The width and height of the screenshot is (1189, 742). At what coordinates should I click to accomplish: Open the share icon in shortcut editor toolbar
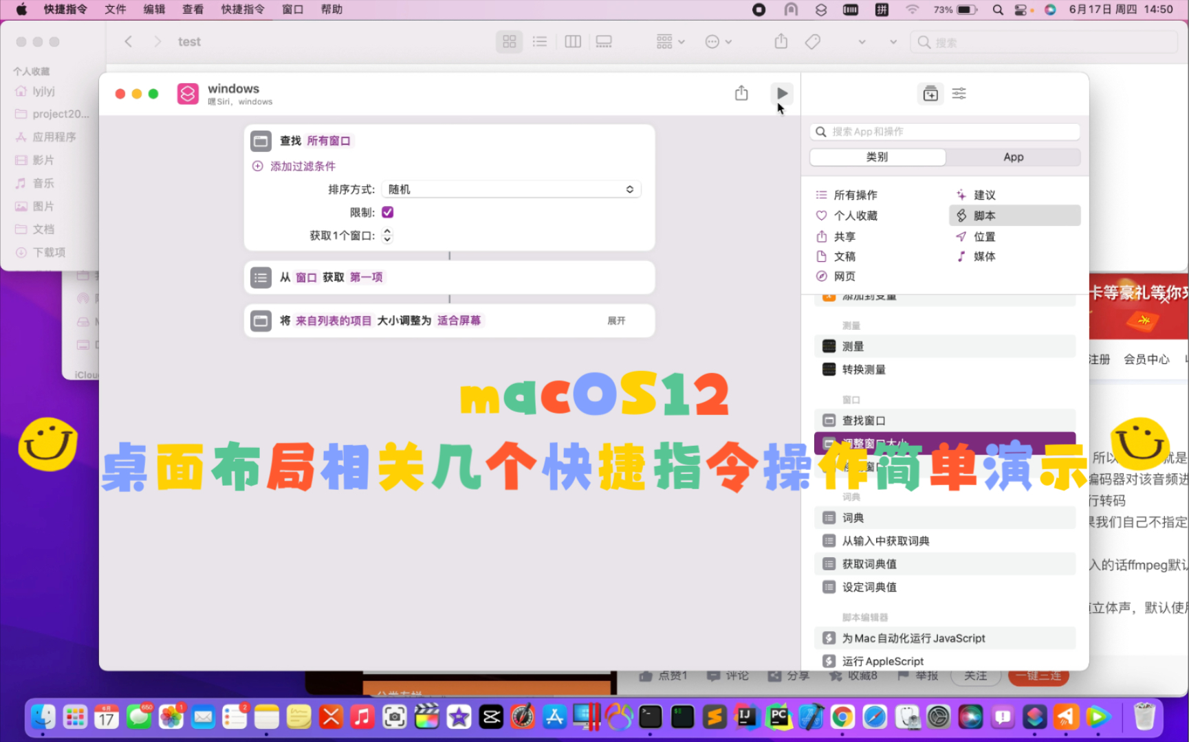(741, 92)
